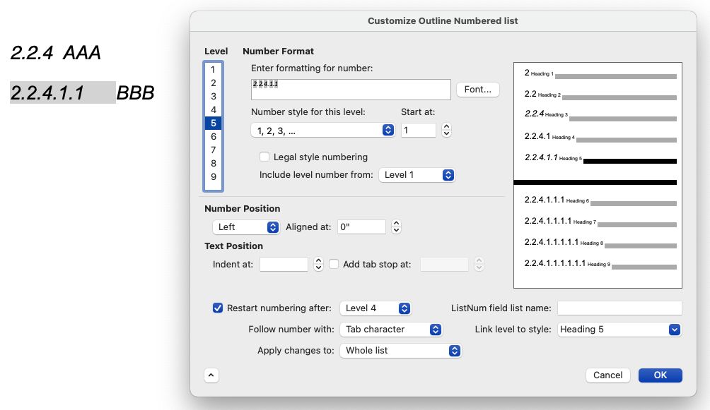Click the Font... button

(x=478, y=90)
